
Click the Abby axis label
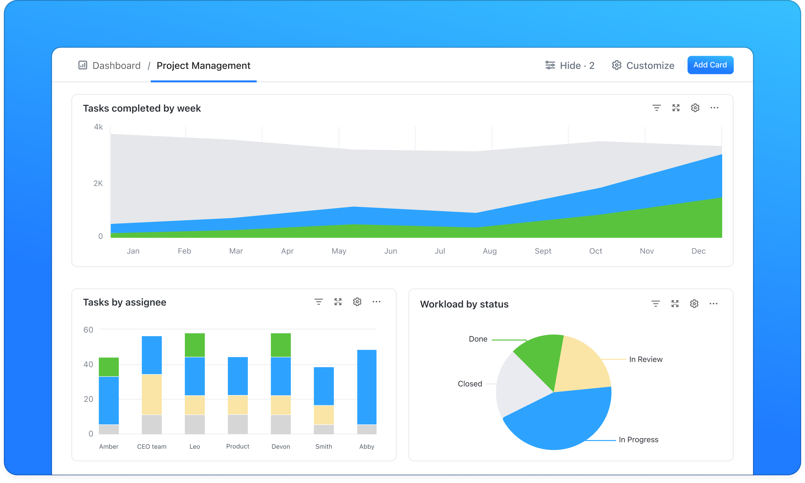pos(366,446)
